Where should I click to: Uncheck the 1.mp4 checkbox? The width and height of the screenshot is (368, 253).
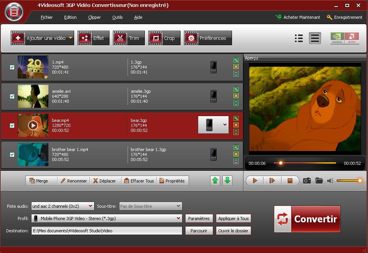click(x=12, y=67)
